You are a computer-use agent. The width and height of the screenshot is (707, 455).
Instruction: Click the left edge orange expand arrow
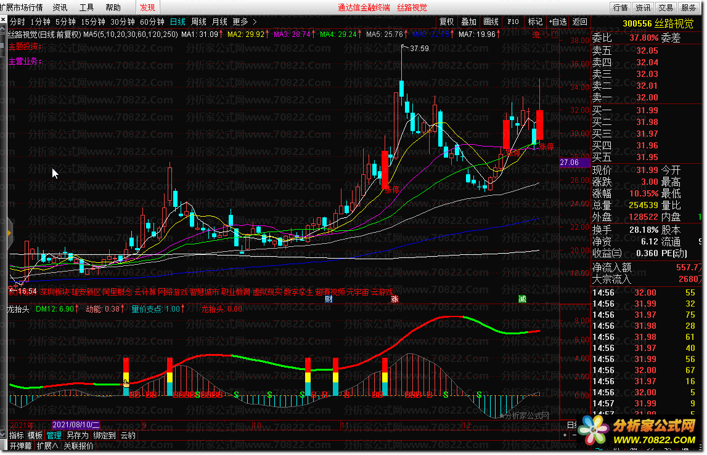[9, 233]
